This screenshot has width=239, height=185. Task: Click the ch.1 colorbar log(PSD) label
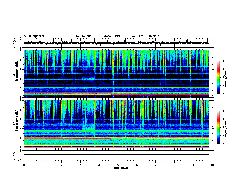(226, 79)
